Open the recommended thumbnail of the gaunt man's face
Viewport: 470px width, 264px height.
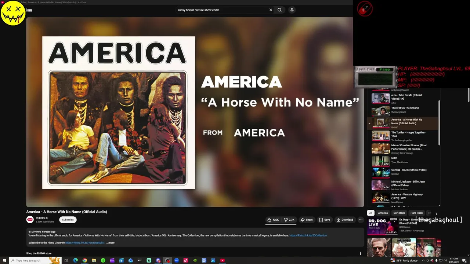379,247
